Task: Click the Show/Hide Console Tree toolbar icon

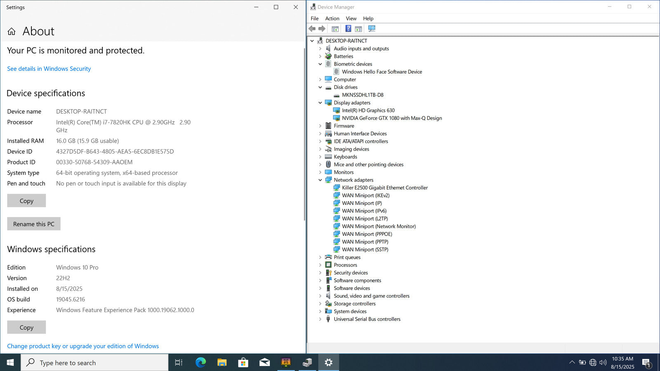Action: pos(335,29)
